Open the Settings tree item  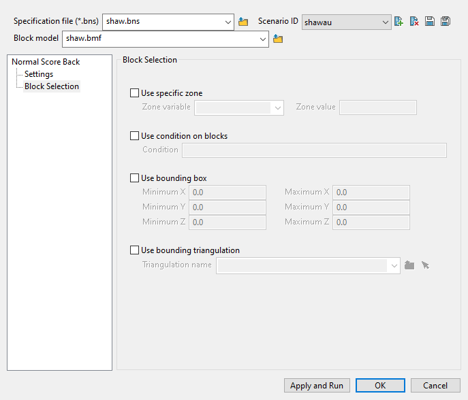point(39,74)
